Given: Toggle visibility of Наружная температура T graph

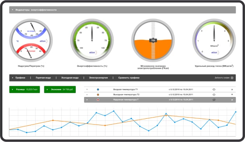Looking at the screenshot, I should [x=214, y=100].
